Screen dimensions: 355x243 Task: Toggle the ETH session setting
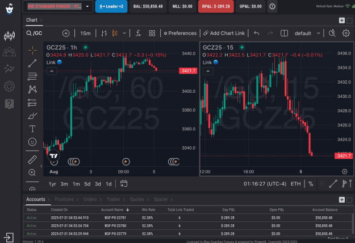click(296, 184)
